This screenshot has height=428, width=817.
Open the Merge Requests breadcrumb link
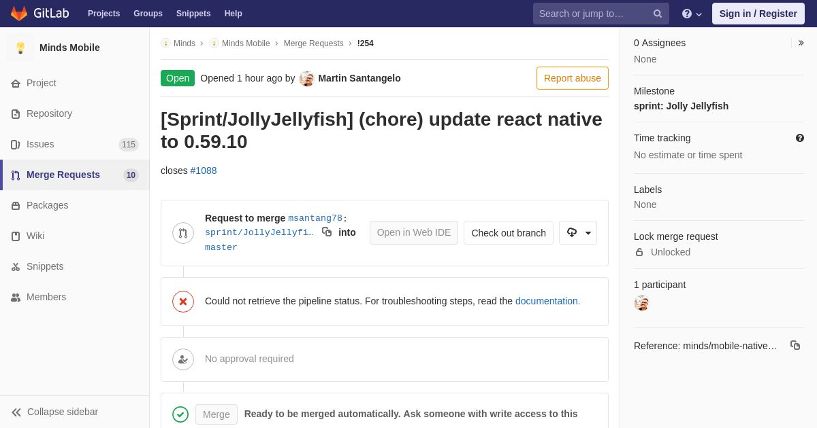pos(314,43)
